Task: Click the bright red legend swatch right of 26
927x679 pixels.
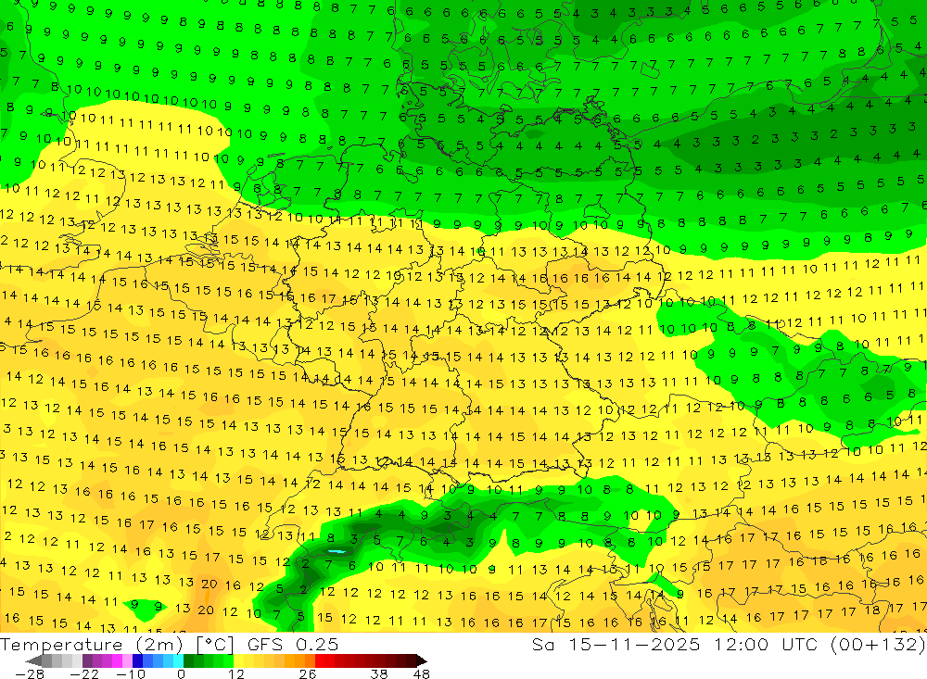Action: tap(320, 660)
